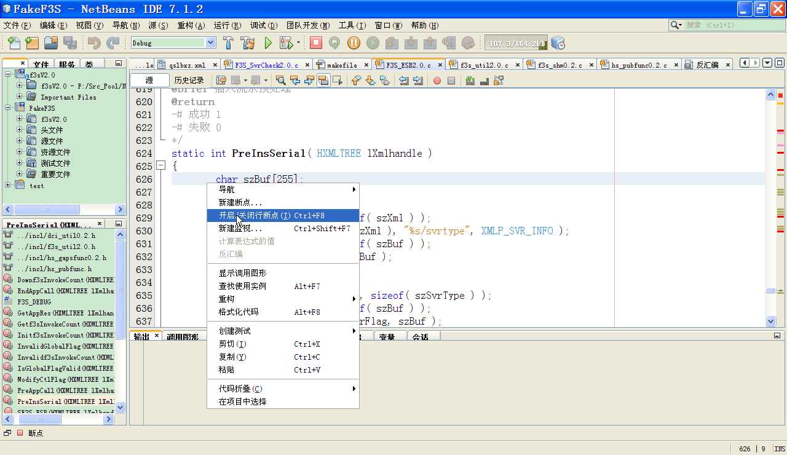Click the Build Project hammer icon
The height and width of the screenshot is (455, 787).
228,43
